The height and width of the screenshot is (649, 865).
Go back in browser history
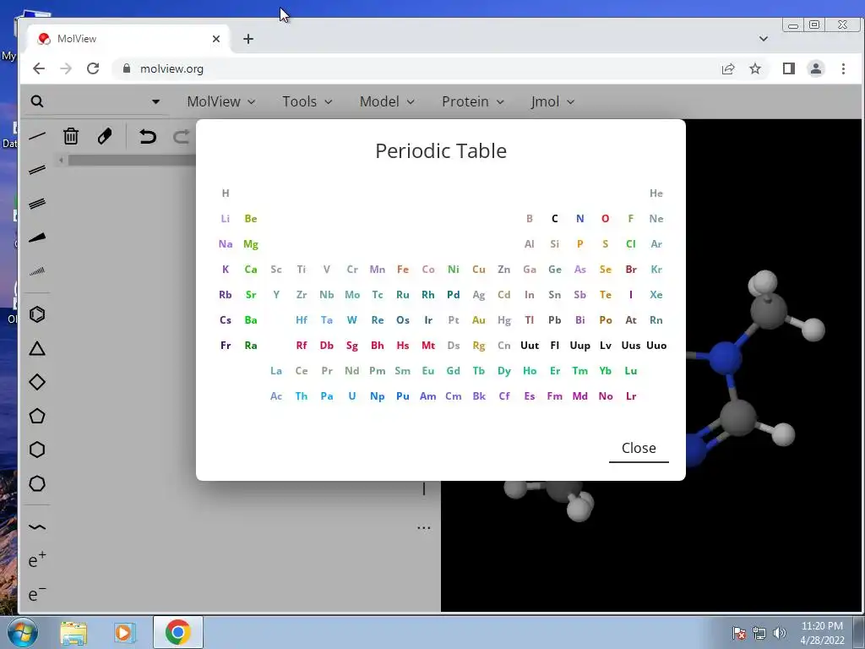(x=39, y=68)
